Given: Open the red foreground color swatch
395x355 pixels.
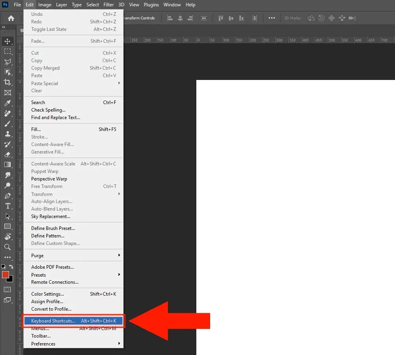Looking at the screenshot, I should coord(5,274).
